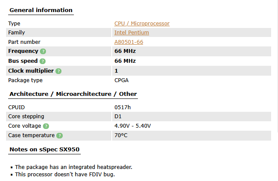
Task: Click the Clock multiplier question mark icon
Action: pyautogui.click(x=58, y=71)
